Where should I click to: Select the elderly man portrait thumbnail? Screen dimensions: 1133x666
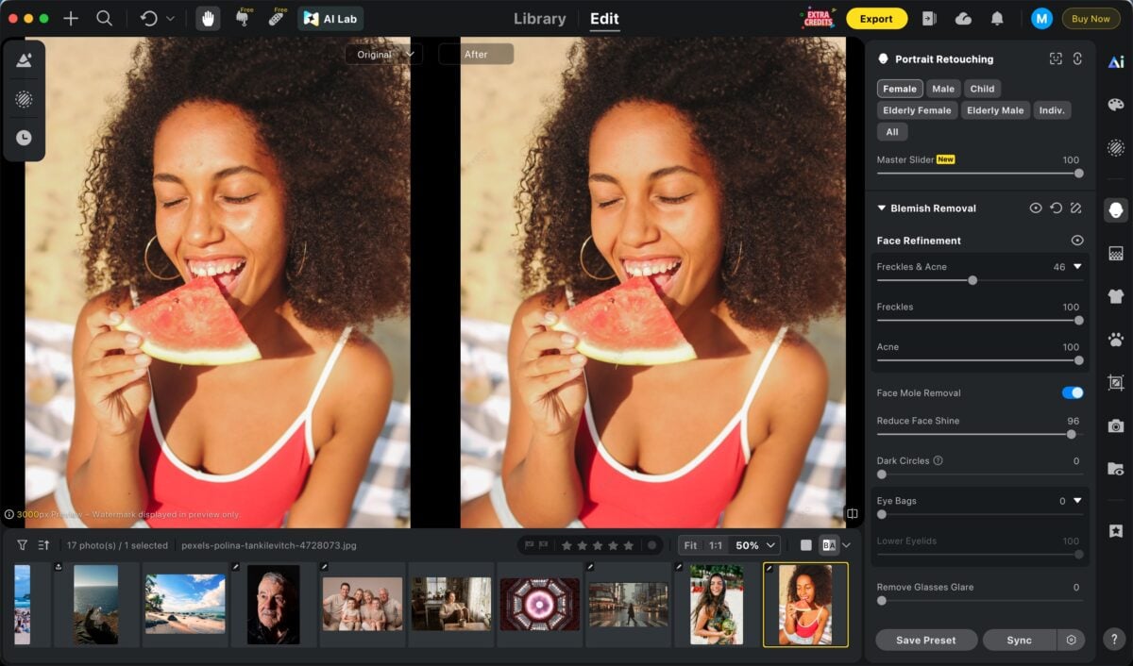273,605
